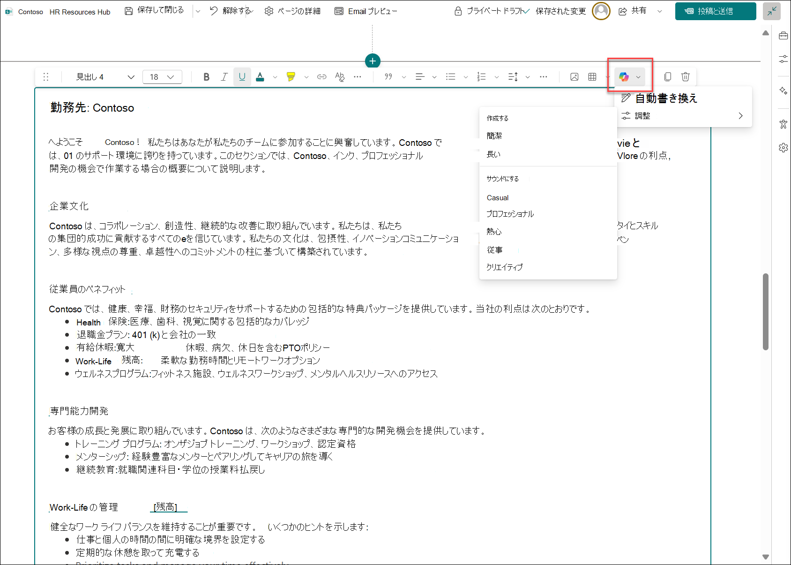Screen dimensions: 791x565
Task: Select 長い rewrite option
Action: tap(548, 154)
